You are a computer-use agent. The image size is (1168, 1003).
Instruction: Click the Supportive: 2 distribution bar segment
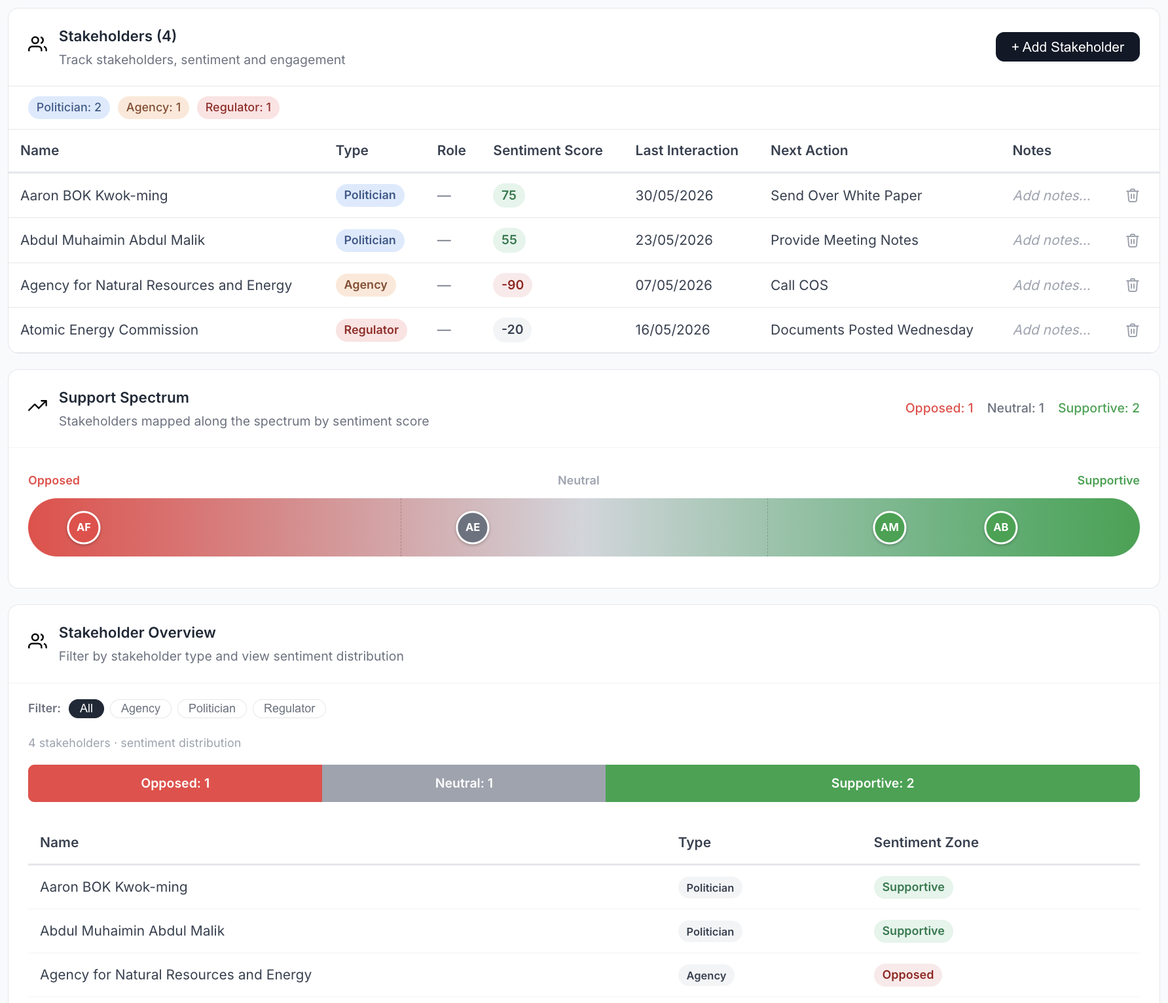point(873,783)
